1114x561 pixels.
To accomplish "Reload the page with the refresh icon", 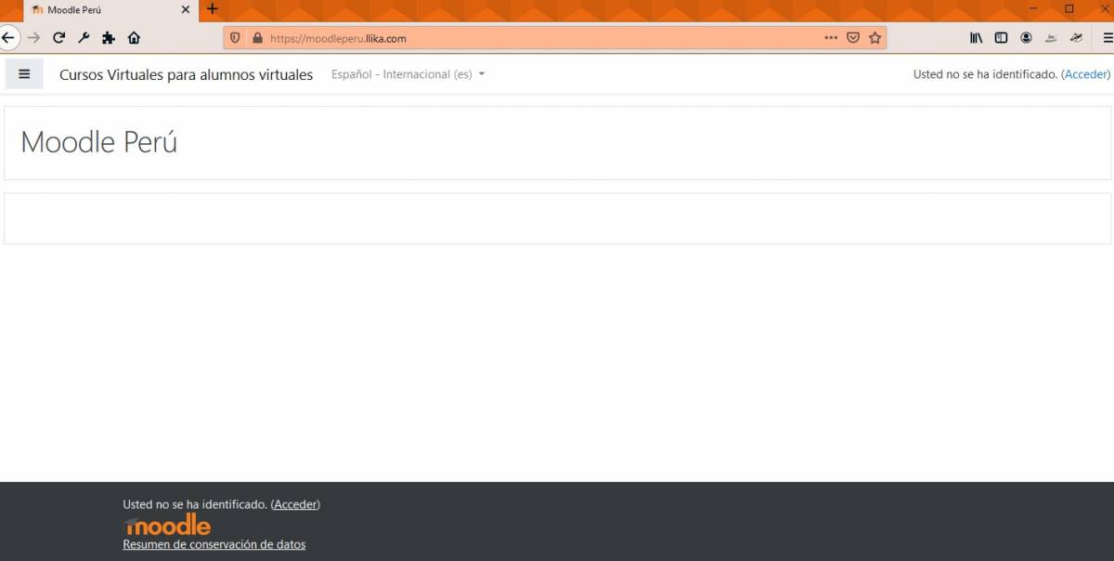I will (58, 38).
